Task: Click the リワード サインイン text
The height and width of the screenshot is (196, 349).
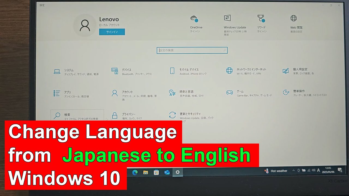Action: click(262, 32)
